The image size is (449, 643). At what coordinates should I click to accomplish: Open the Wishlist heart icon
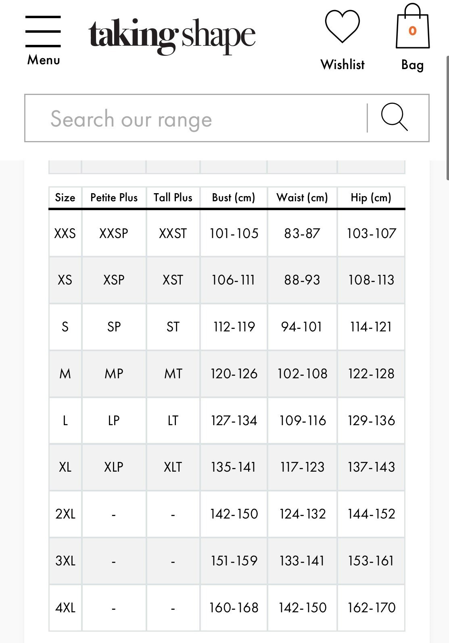tap(342, 27)
